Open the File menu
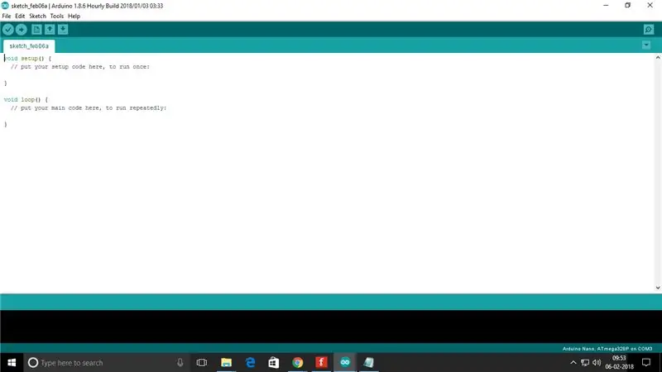 coord(7,16)
